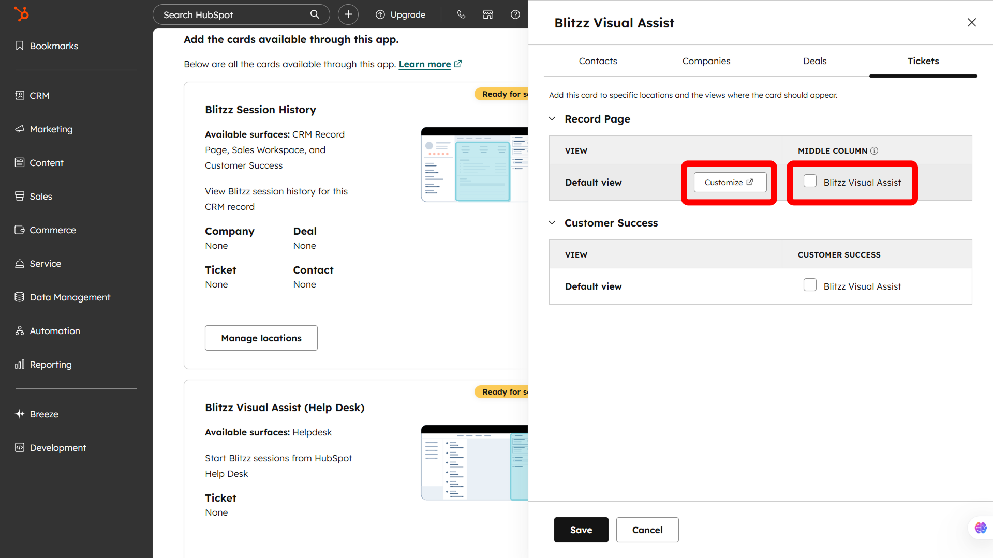993x558 pixels.
Task: Switch to the Deals tab
Action: (814, 61)
